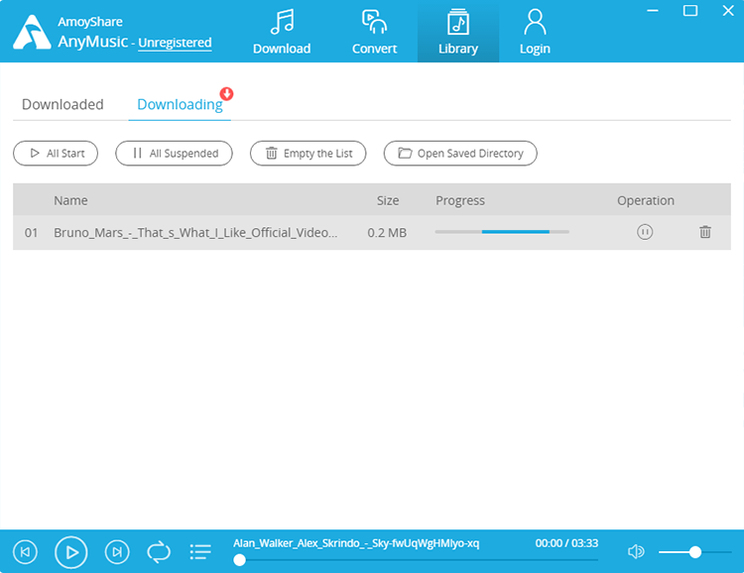Mute the volume speaker icon
Screen dimensions: 744x573
click(636, 551)
